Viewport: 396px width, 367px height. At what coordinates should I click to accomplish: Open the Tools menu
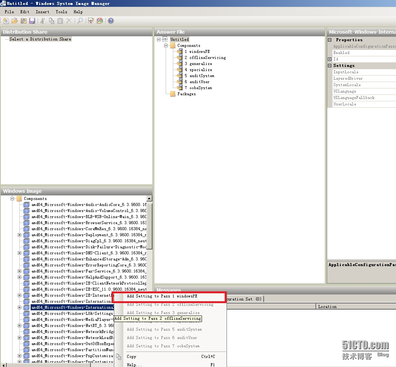(61, 12)
